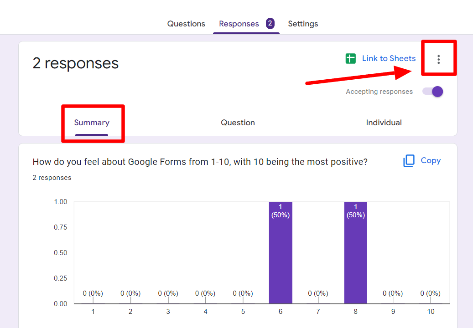Open the Individual responses tab
Screen dimensions: 473x328
click(384, 123)
